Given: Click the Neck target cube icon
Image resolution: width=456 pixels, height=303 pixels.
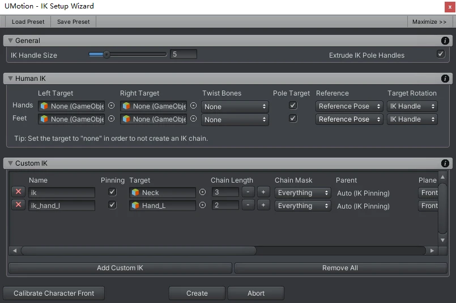Looking at the screenshot, I should (135, 192).
